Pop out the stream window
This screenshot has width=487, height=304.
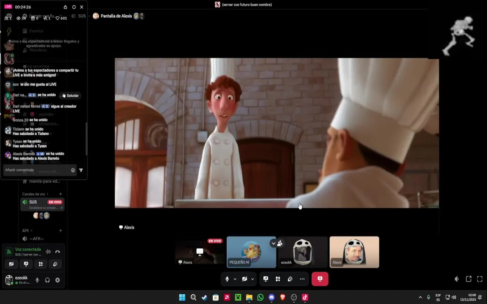point(469,279)
